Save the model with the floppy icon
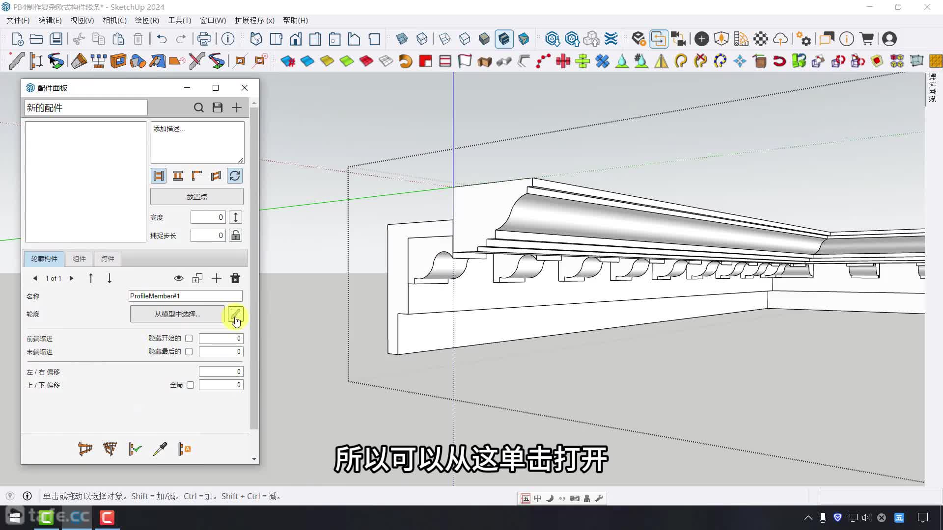Viewport: 943px width, 530px height. point(56,39)
